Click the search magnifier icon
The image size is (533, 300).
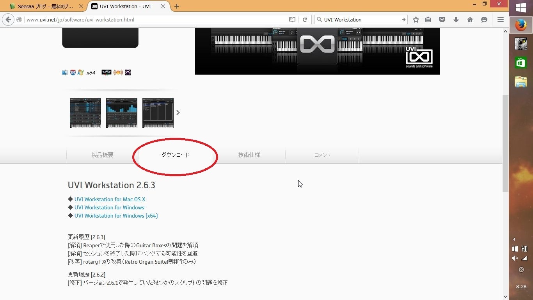click(319, 20)
